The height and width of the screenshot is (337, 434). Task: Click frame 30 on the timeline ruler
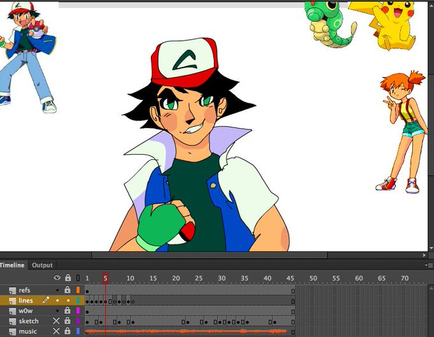click(x=221, y=278)
